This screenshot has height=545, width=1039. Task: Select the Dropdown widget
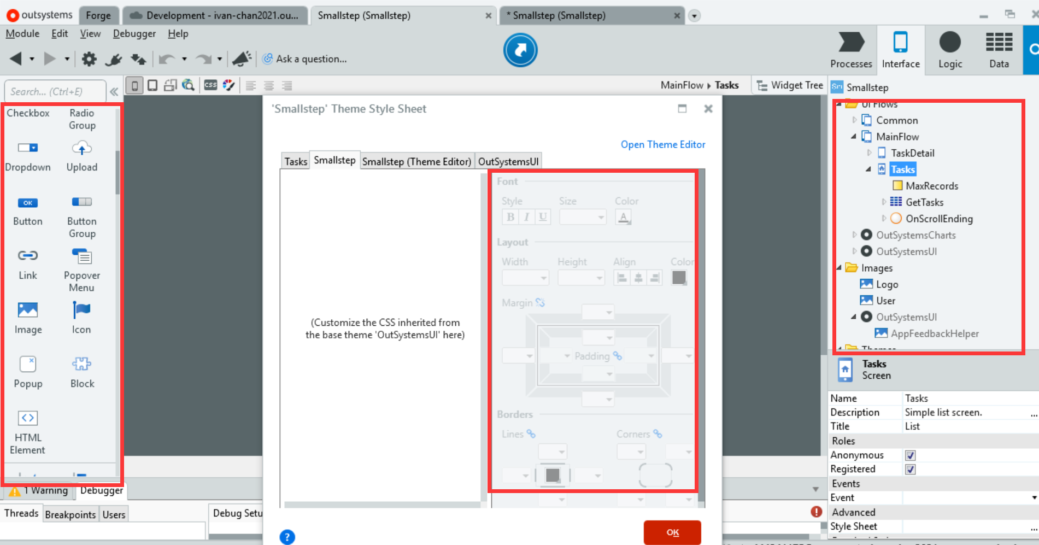pyautogui.click(x=28, y=156)
